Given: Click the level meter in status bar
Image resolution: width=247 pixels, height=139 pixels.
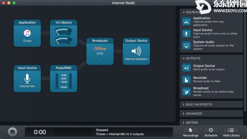Looking at the screenshot, I should [x=73, y=132].
